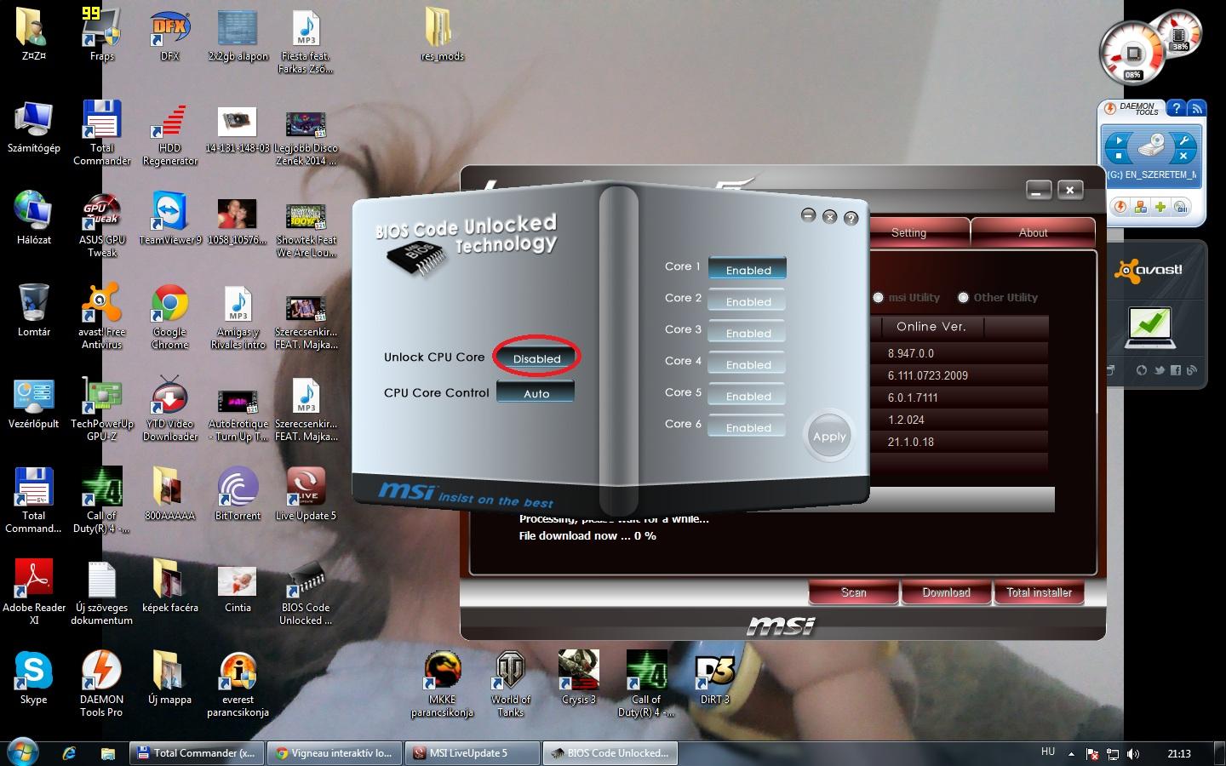Open TeamViewer 9 desktop shortcut
Viewport: 1226px width, 766px height.
[x=169, y=218]
